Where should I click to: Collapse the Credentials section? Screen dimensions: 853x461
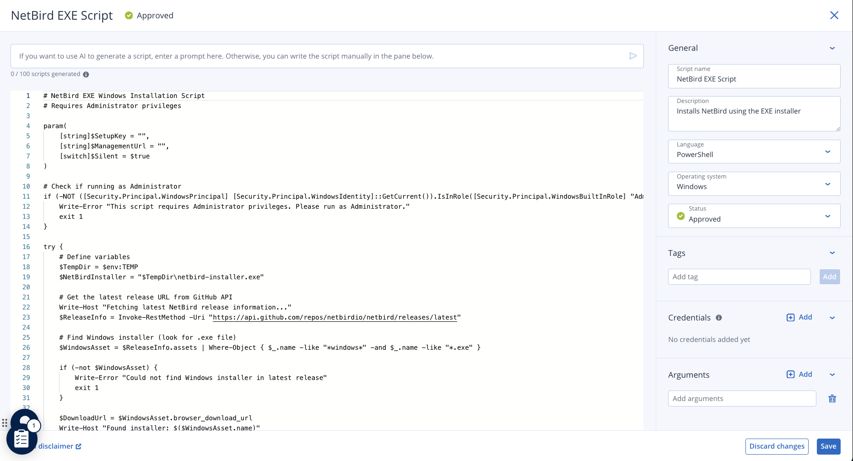(832, 318)
